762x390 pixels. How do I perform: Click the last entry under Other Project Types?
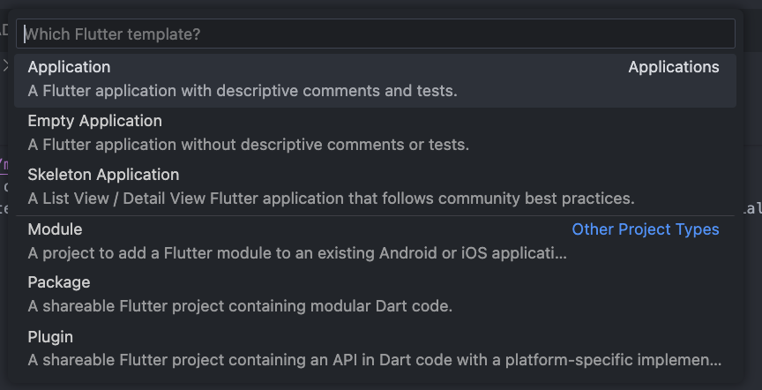tap(375, 349)
